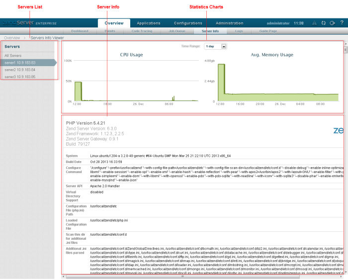Click the restart/refresh arrows icon

[x=324, y=23]
